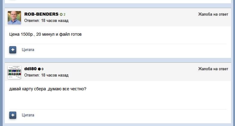Open ddl80 avatar pinout thumbnail
This screenshot has width=235, height=126.
coord(14,72)
